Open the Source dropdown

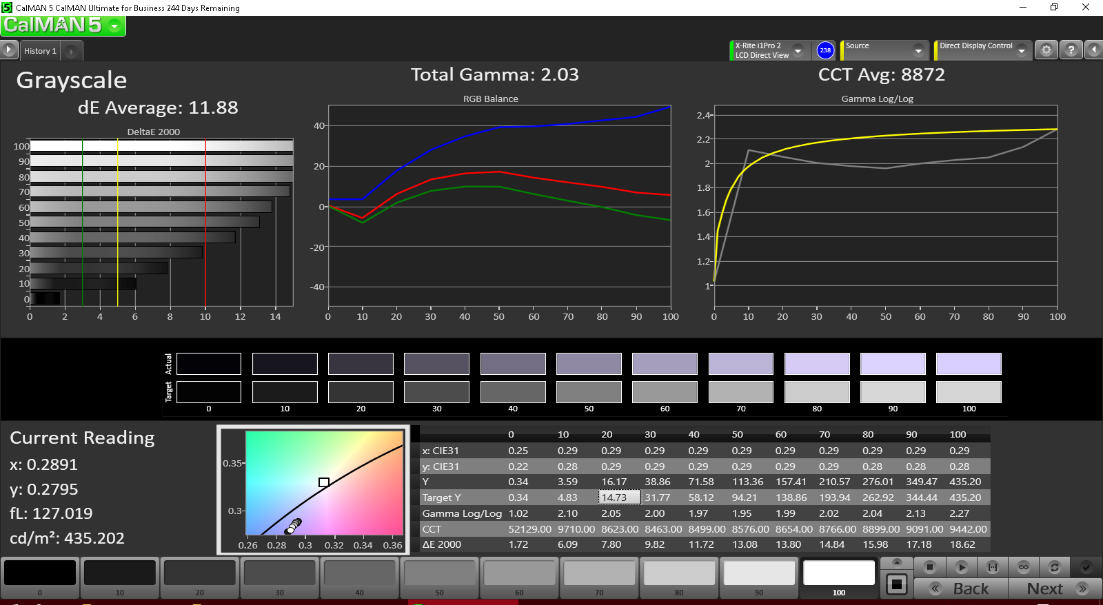click(918, 50)
